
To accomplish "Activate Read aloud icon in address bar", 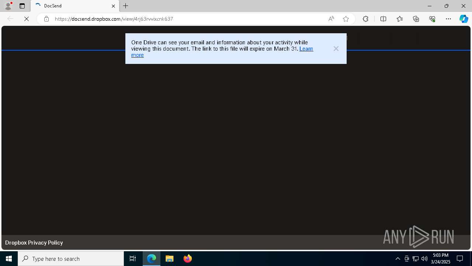I will click(331, 19).
